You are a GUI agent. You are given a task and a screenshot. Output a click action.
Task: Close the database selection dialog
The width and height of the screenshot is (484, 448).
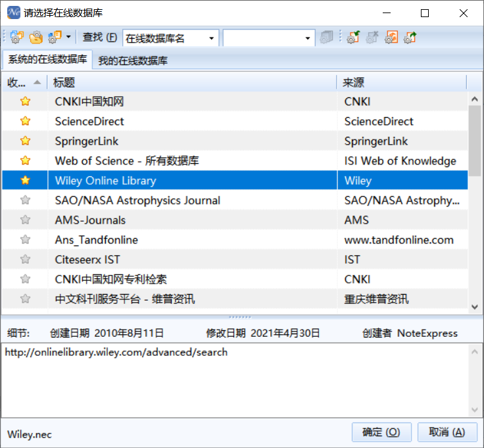coord(464,13)
